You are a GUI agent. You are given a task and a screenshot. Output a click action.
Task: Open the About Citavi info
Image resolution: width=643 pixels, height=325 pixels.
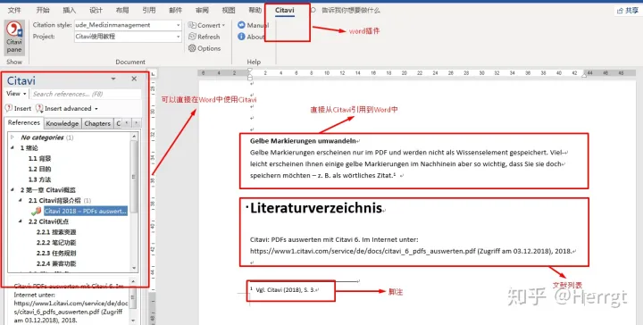coord(251,37)
